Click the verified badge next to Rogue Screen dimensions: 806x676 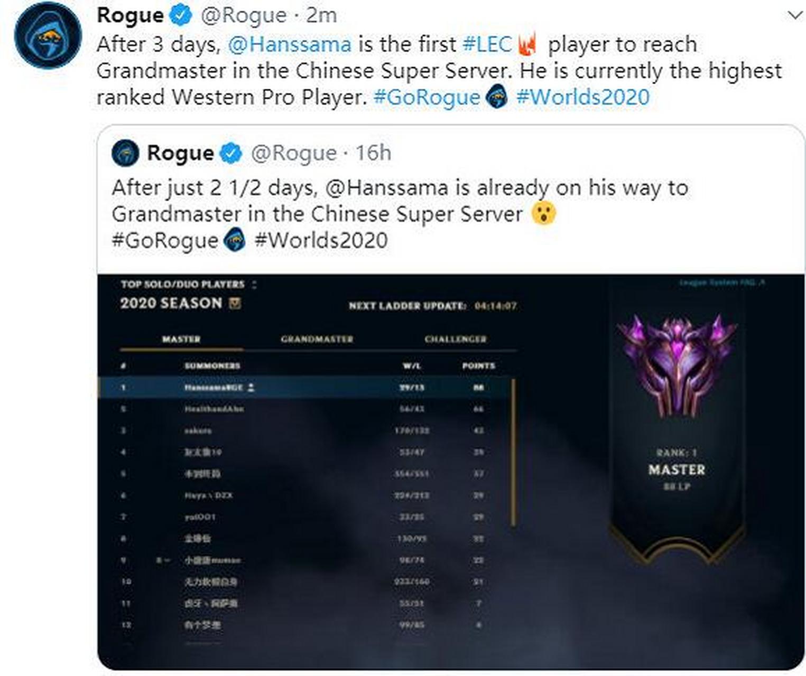tap(179, 15)
